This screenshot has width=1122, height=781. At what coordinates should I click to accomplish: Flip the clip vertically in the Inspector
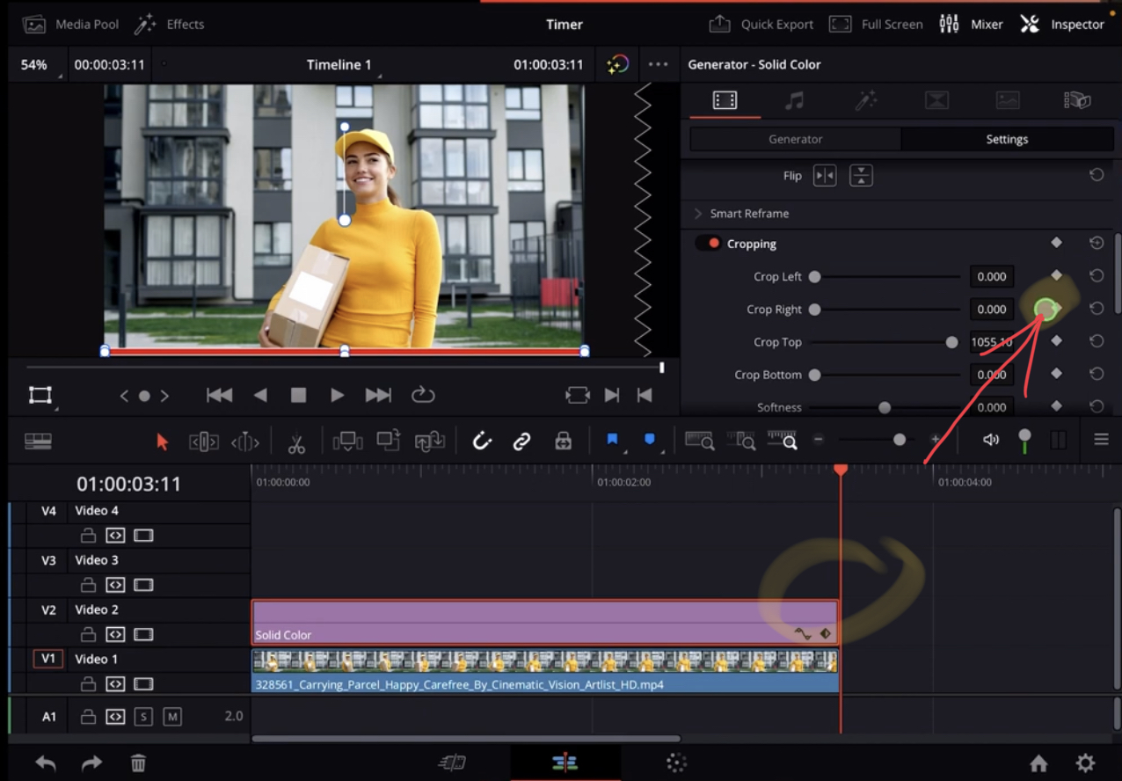click(862, 176)
